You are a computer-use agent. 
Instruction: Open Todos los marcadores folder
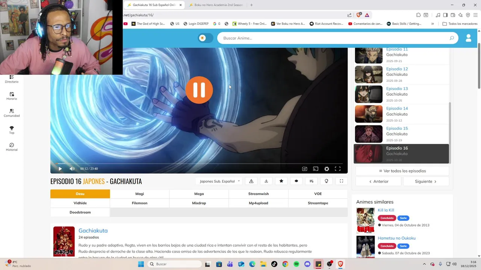[x=460, y=24]
